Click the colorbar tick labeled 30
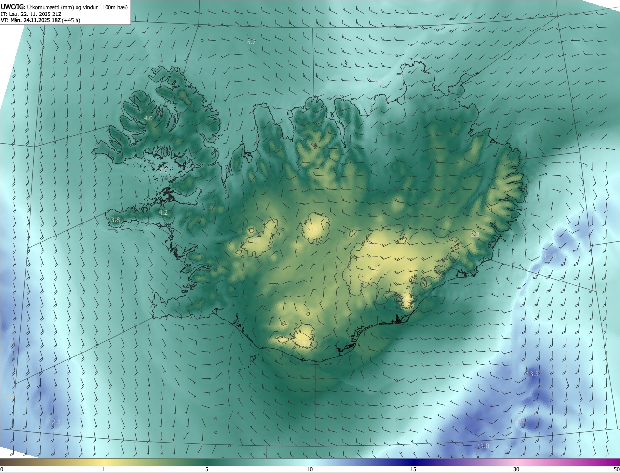The image size is (620, 473). (516, 469)
